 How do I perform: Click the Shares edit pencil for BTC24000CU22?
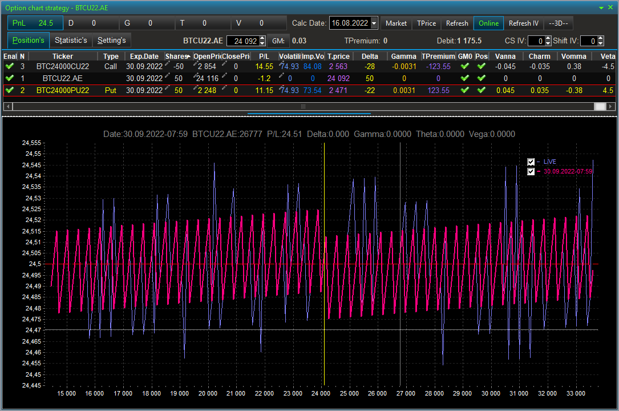[x=167, y=63]
